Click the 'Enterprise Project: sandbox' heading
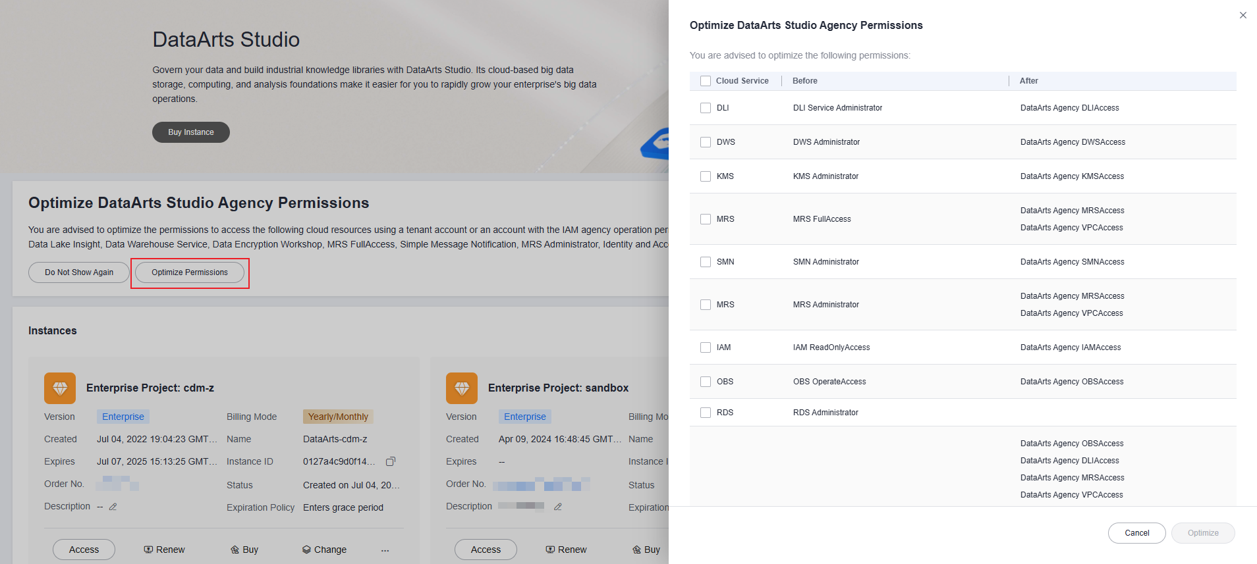This screenshot has width=1257, height=564. coord(558,388)
